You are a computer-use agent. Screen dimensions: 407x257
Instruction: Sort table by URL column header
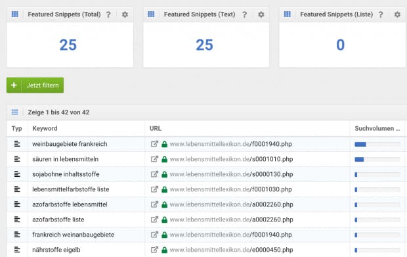click(156, 128)
